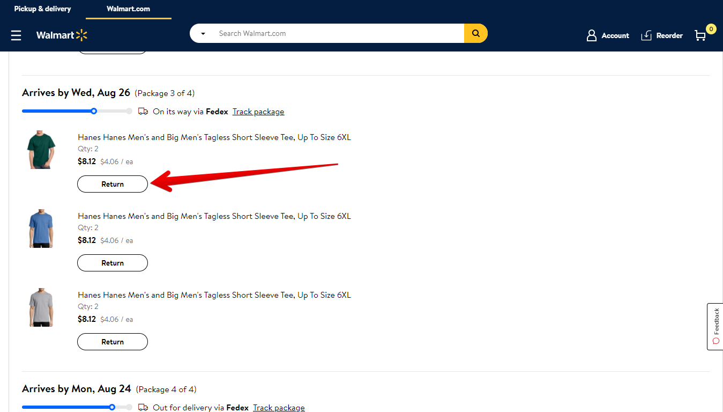Image resolution: width=723 pixels, height=412 pixels.
Task: Click 'Qty: 2' under the green tee
Action: [88, 149]
